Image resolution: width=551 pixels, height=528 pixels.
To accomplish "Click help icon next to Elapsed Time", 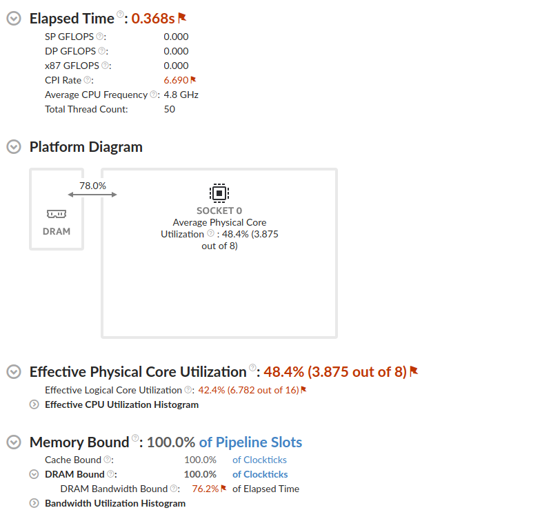I will coord(121,14).
